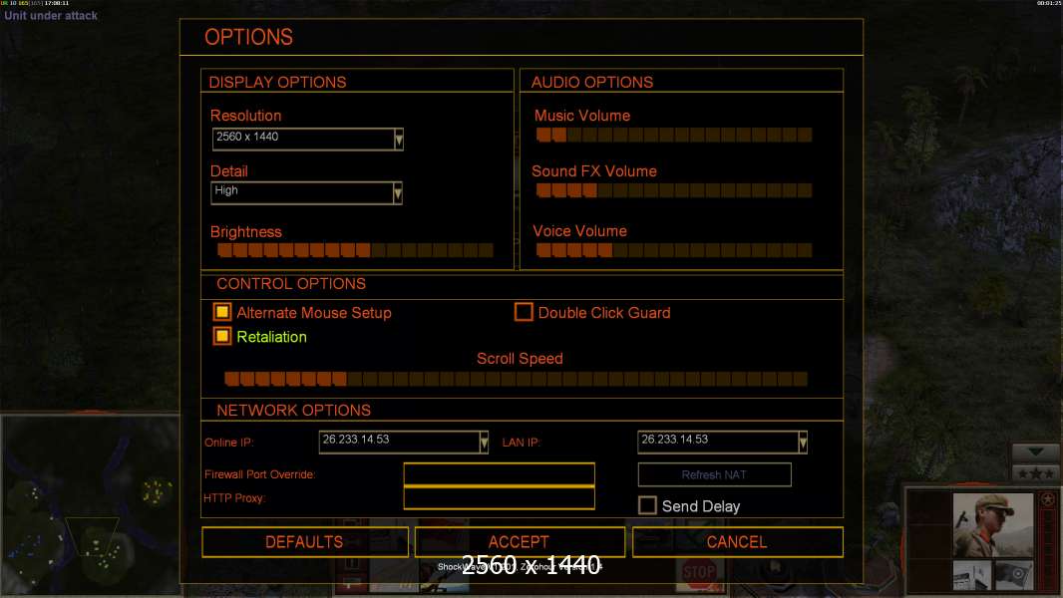Open the Online IP field 26.233.14.53
The image size is (1063, 598).
[x=404, y=443]
